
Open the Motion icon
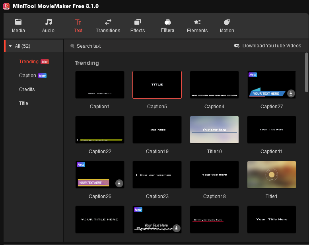[227, 22]
